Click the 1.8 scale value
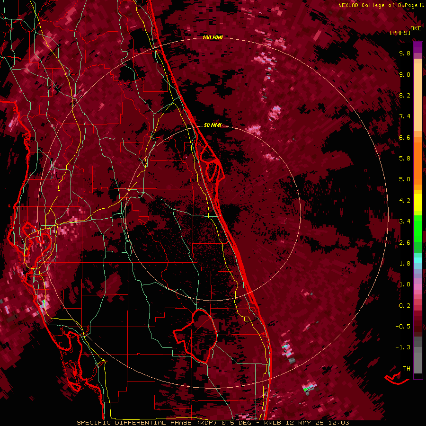This screenshot has height=426, width=426. (405, 264)
